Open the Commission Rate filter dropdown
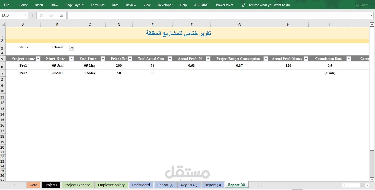This screenshot has width=375, height=190. (x=349, y=58)
